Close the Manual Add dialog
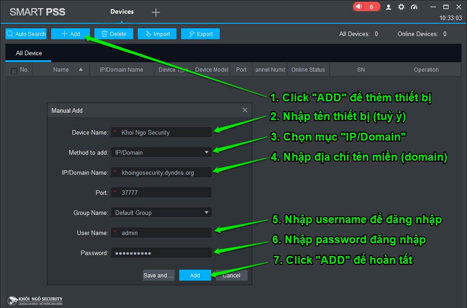Screen dimensions: 467x308 click(x=245, y=110)
